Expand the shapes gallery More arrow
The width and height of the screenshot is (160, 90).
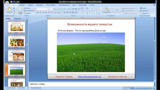[101, 13]
